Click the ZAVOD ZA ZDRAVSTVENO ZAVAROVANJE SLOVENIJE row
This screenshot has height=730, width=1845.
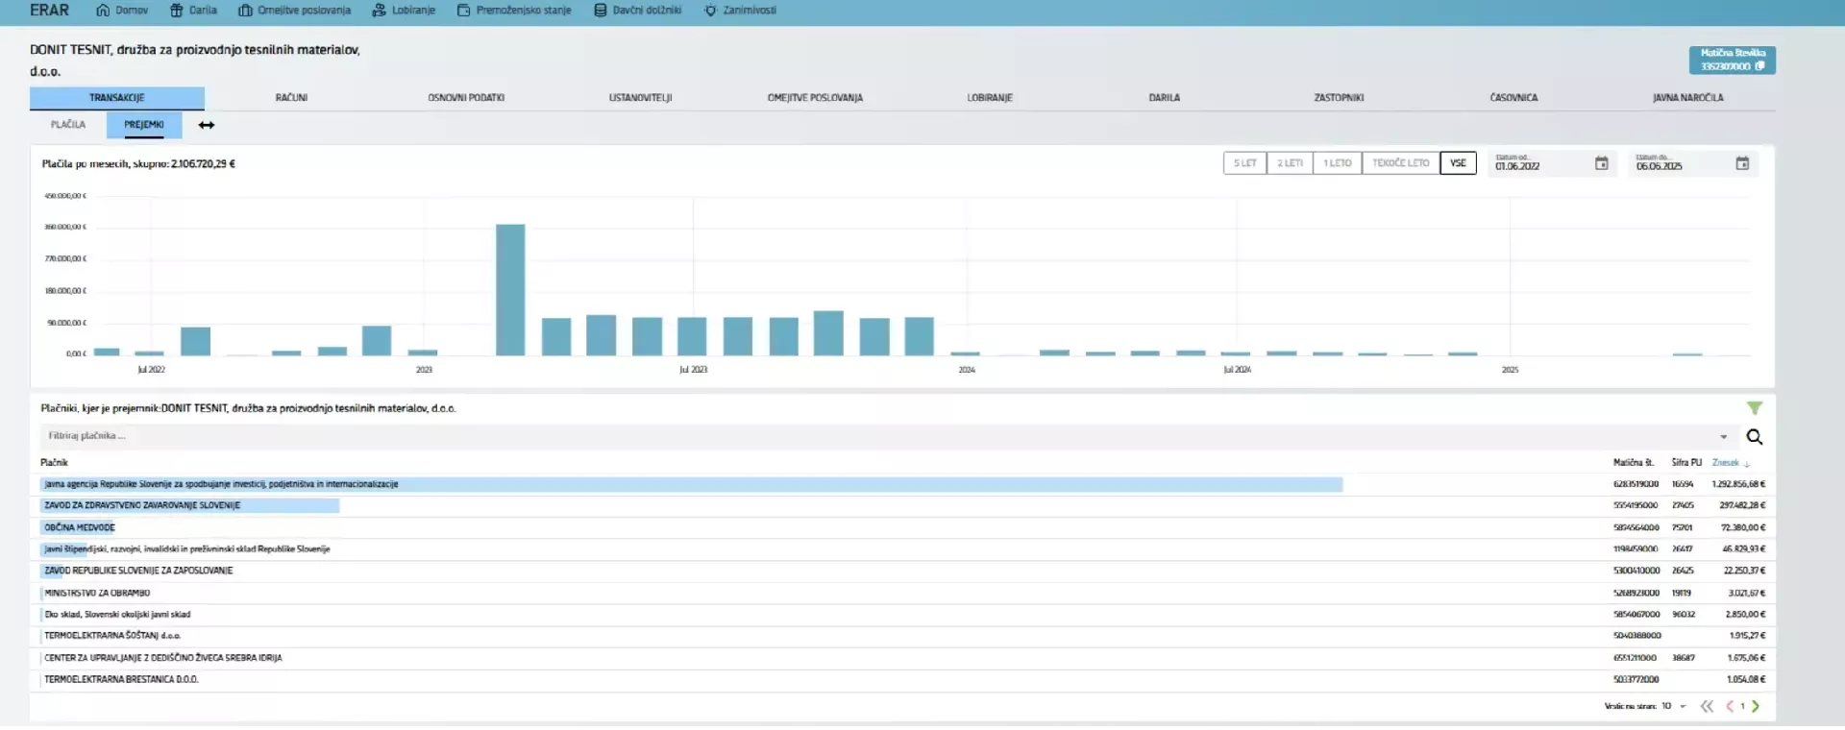(142, 505)
